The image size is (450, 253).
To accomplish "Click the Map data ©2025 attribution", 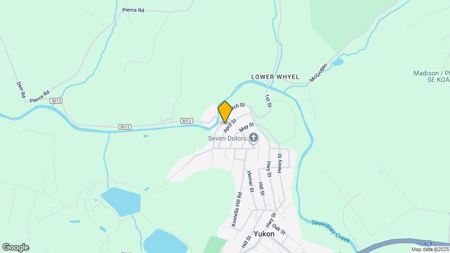I will 430,250.
